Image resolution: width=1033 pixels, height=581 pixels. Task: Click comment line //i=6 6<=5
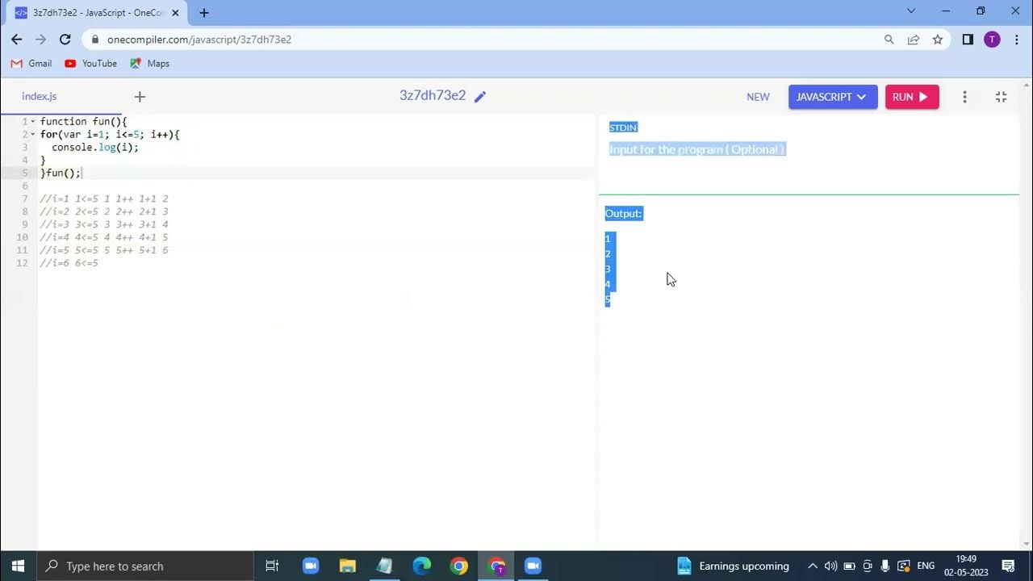[x=69, y=263]
